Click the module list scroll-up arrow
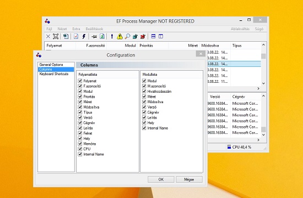The image size is (303, 198). (x=263, y=96)
